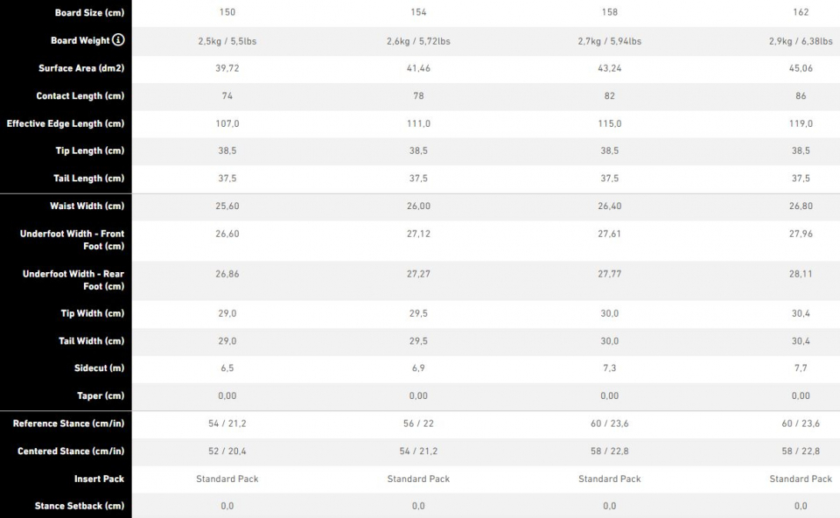Click the Waist Width (cm) label

click(87, 206)
